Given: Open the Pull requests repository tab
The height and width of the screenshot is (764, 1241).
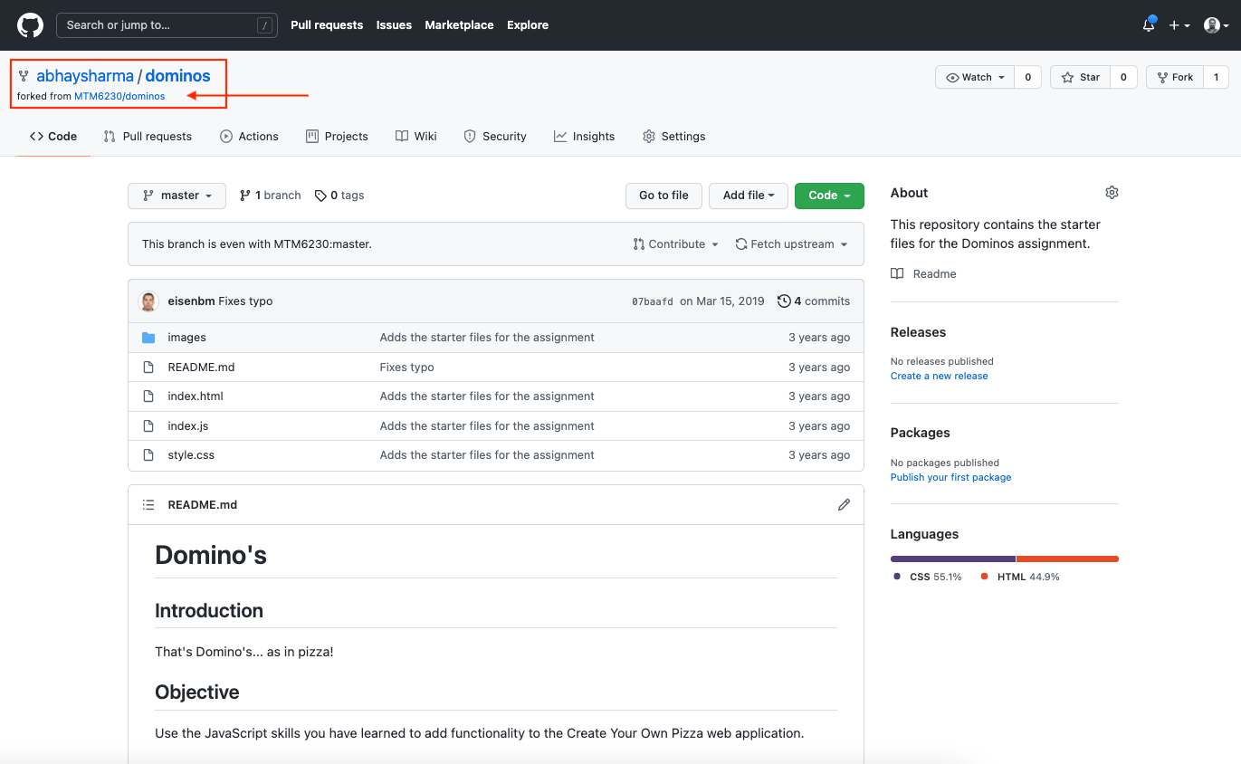Looking at the screenshot, I should pos(148,137).
